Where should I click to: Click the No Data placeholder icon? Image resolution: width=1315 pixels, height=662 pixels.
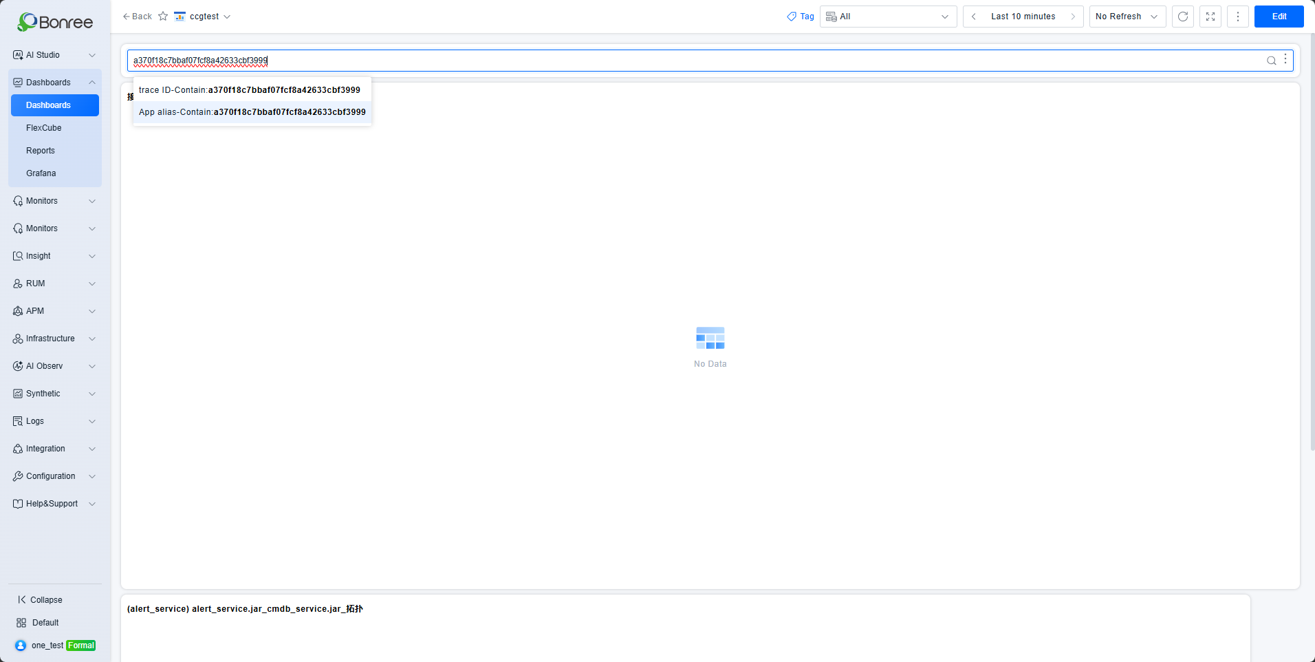pyautogui.click(x=710, y=338)
